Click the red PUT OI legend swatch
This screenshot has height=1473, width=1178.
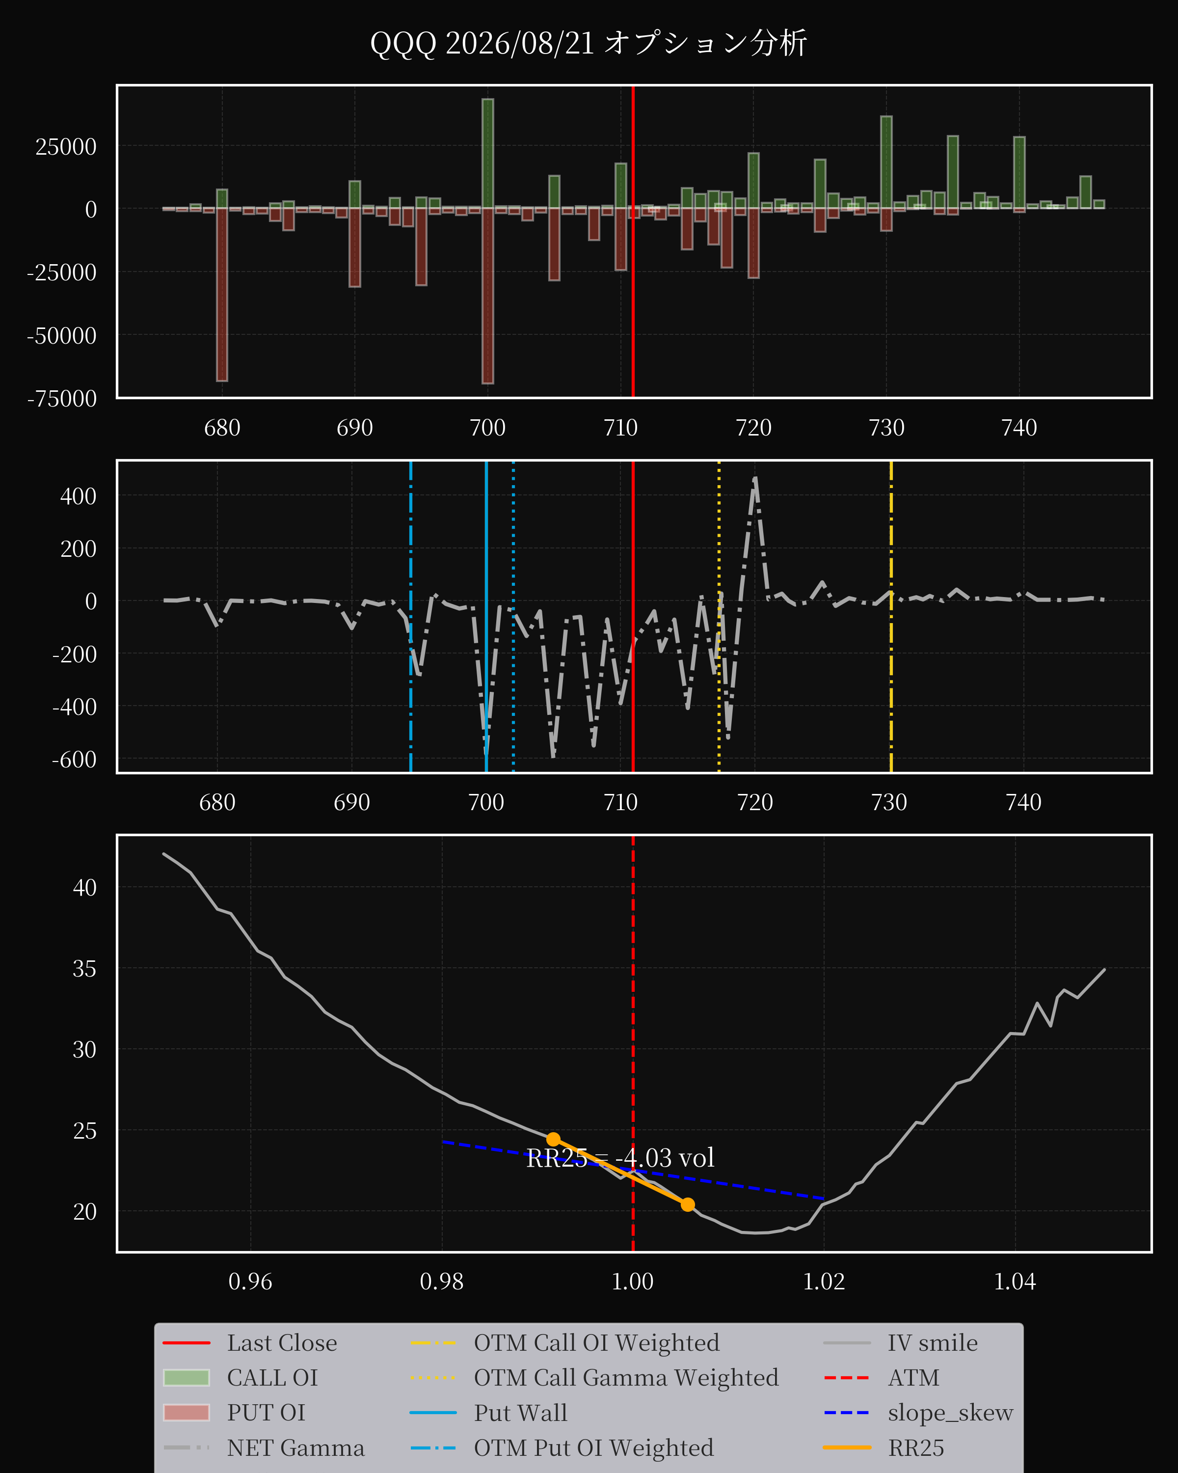[x=187, y=1413]
